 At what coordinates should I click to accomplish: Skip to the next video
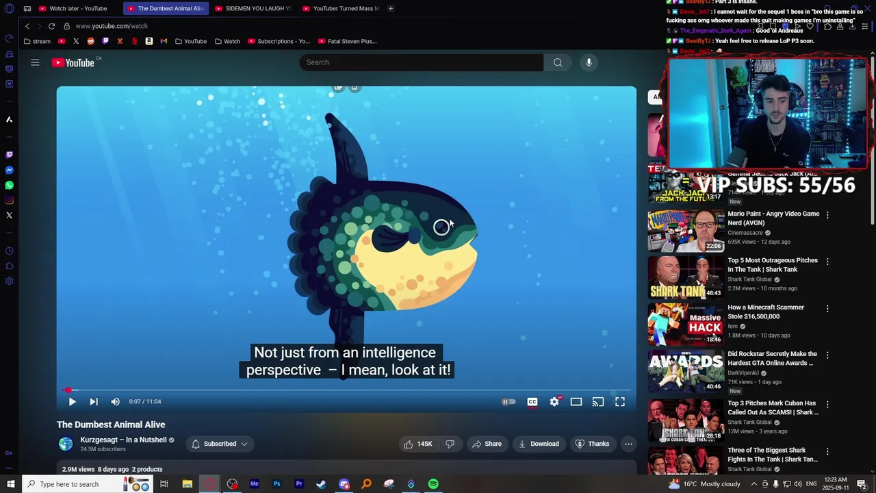point(94,402)
